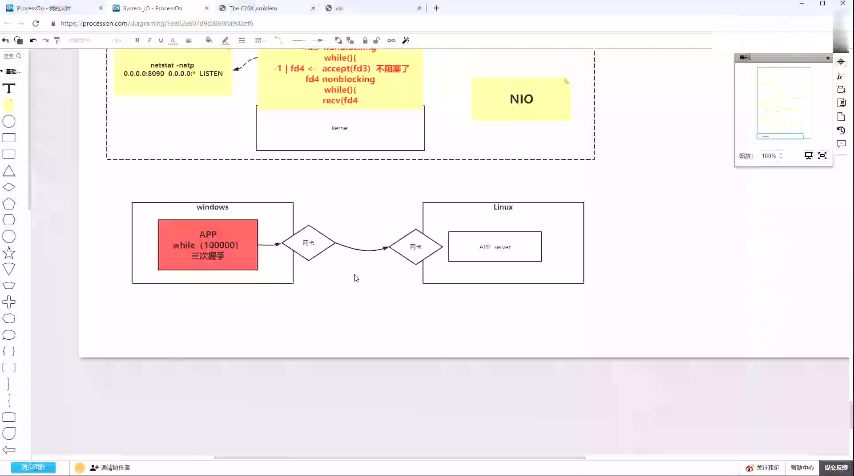Click the 更多图形 more shapes button
The image size is (854, 476).
(33, 467)
